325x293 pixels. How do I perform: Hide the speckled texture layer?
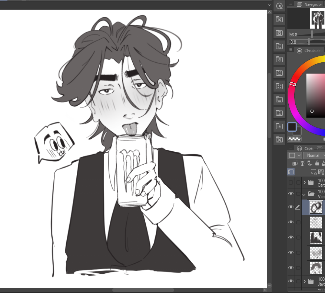(291, 222)
